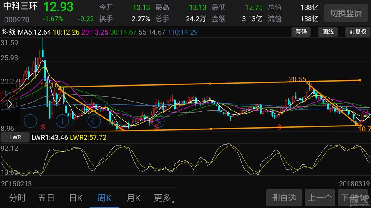371x208 pixels.
Task: Tap the zoom-out minus circle icon
Action: [30, 121]
